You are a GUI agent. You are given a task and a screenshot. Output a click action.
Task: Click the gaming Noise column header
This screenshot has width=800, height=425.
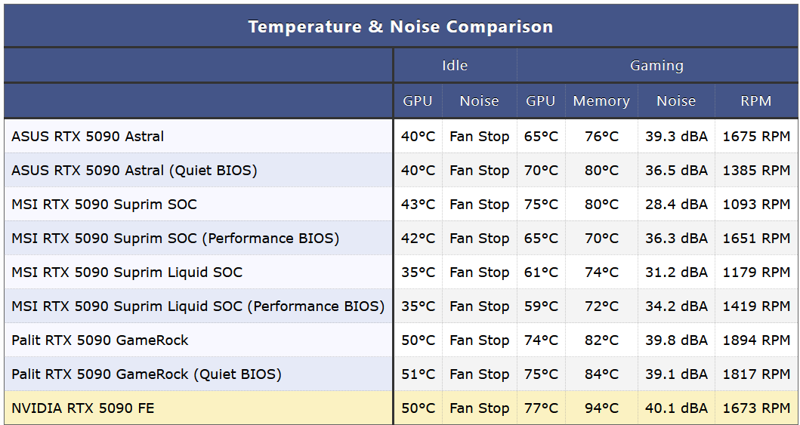675,101
